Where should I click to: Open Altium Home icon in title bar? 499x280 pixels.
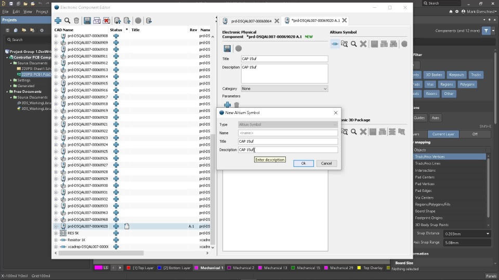(451, 11)
